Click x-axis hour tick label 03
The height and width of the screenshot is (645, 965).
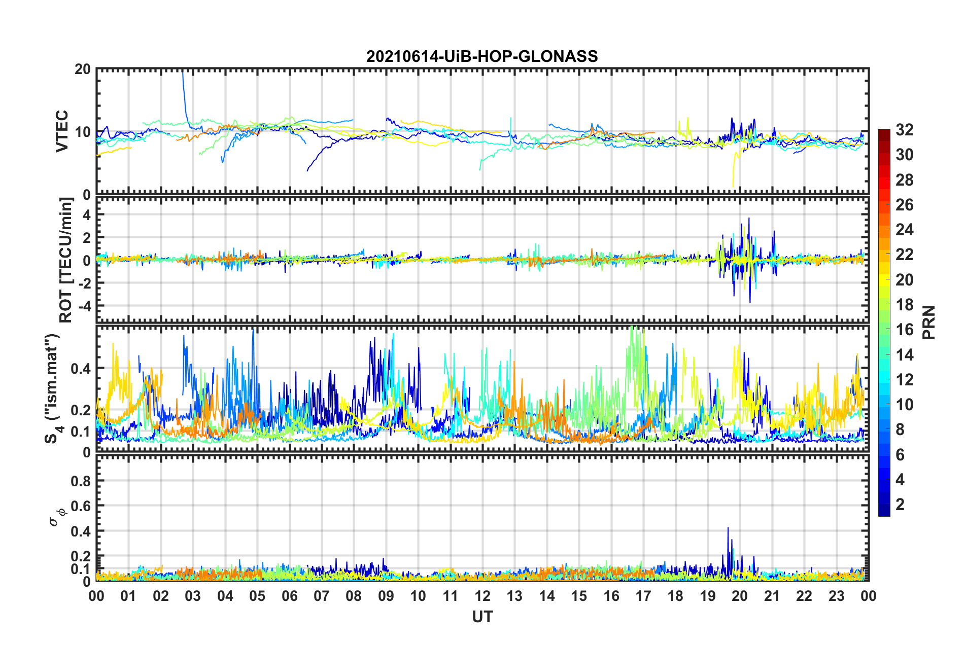pos(193,596)
